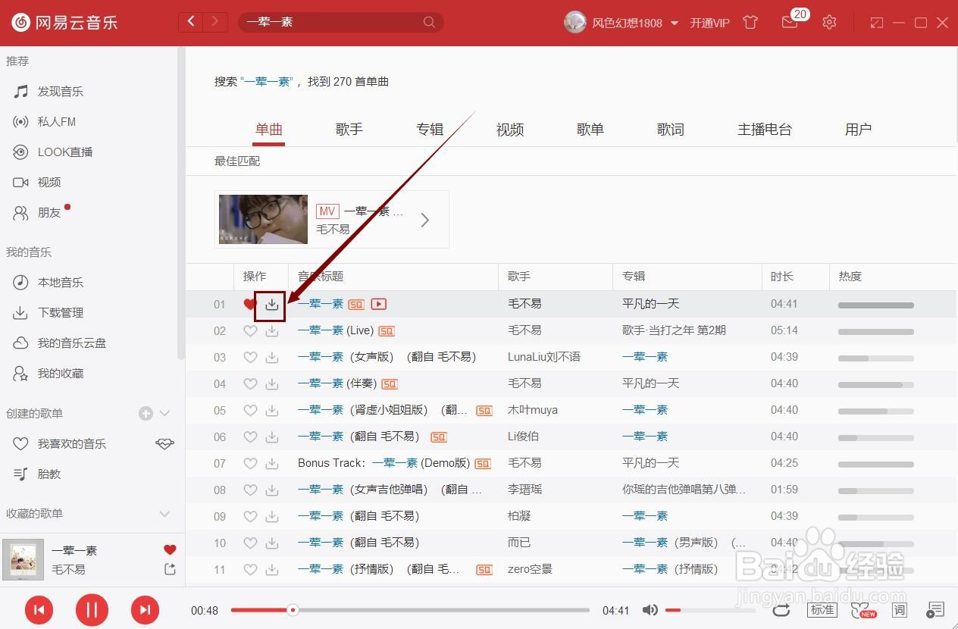
Task: Download song 09 by 柏凝
Action: coord(271,517)
